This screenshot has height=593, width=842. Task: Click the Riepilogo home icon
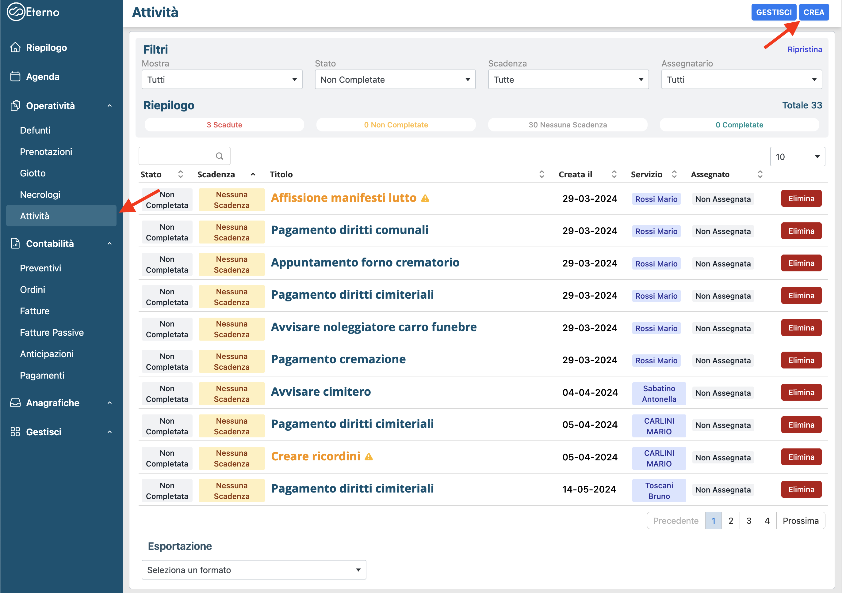15,47
